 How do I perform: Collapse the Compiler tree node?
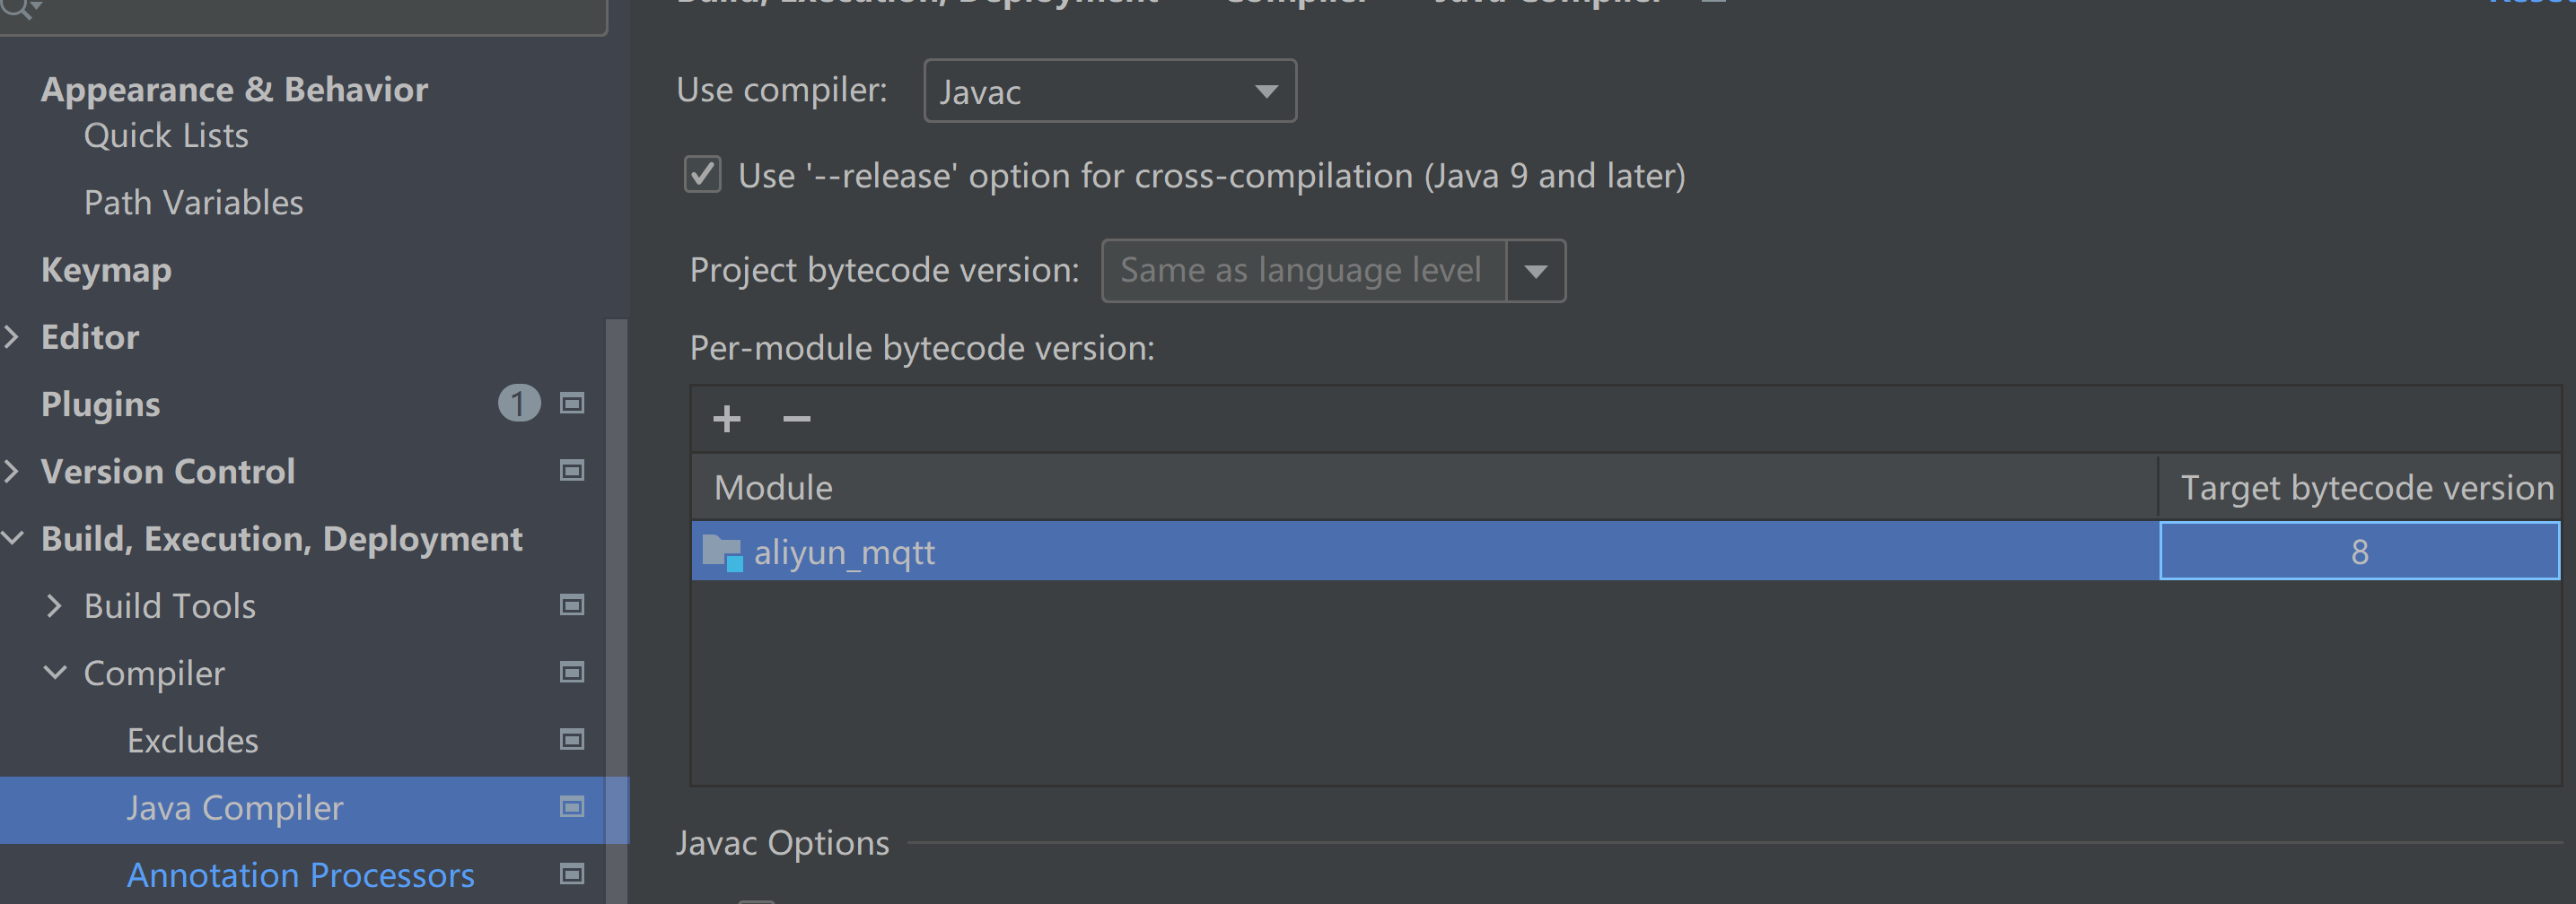(56, 674)
